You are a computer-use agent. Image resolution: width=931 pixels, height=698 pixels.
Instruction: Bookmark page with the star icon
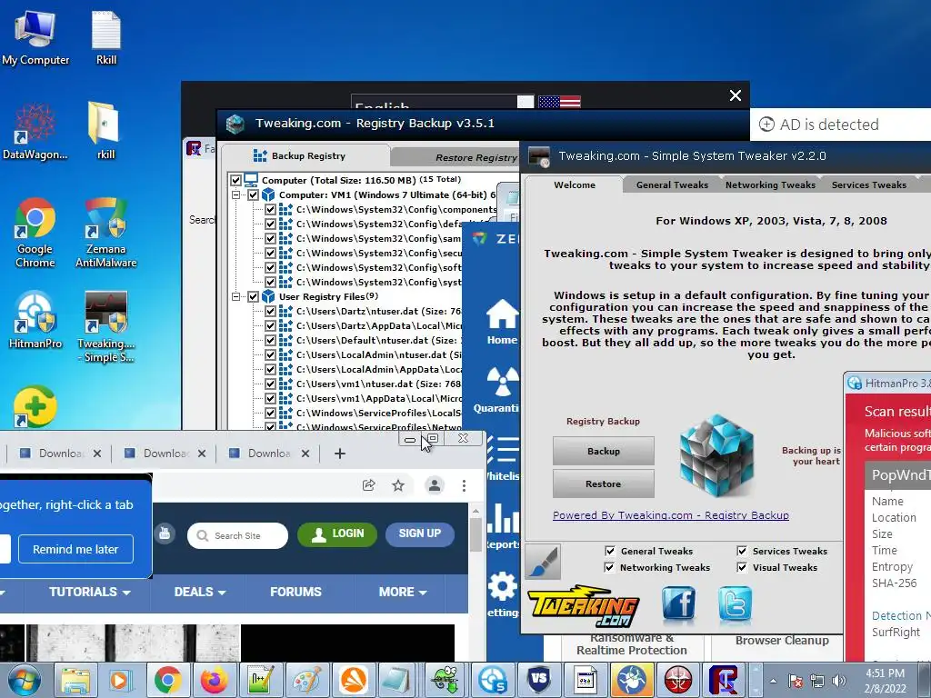tap(398, 485)
